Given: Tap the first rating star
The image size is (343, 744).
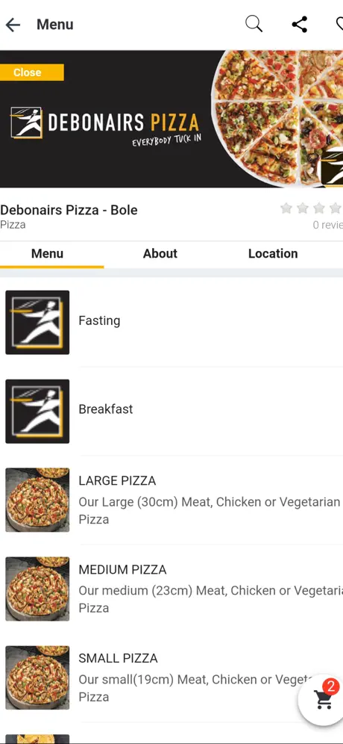Looking at the screenshot, I should pyautogui.click(x=286, y=208).
